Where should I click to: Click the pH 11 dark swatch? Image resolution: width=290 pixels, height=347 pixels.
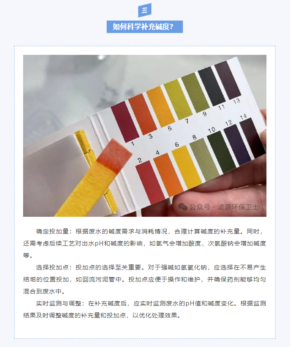pos(212,86)
